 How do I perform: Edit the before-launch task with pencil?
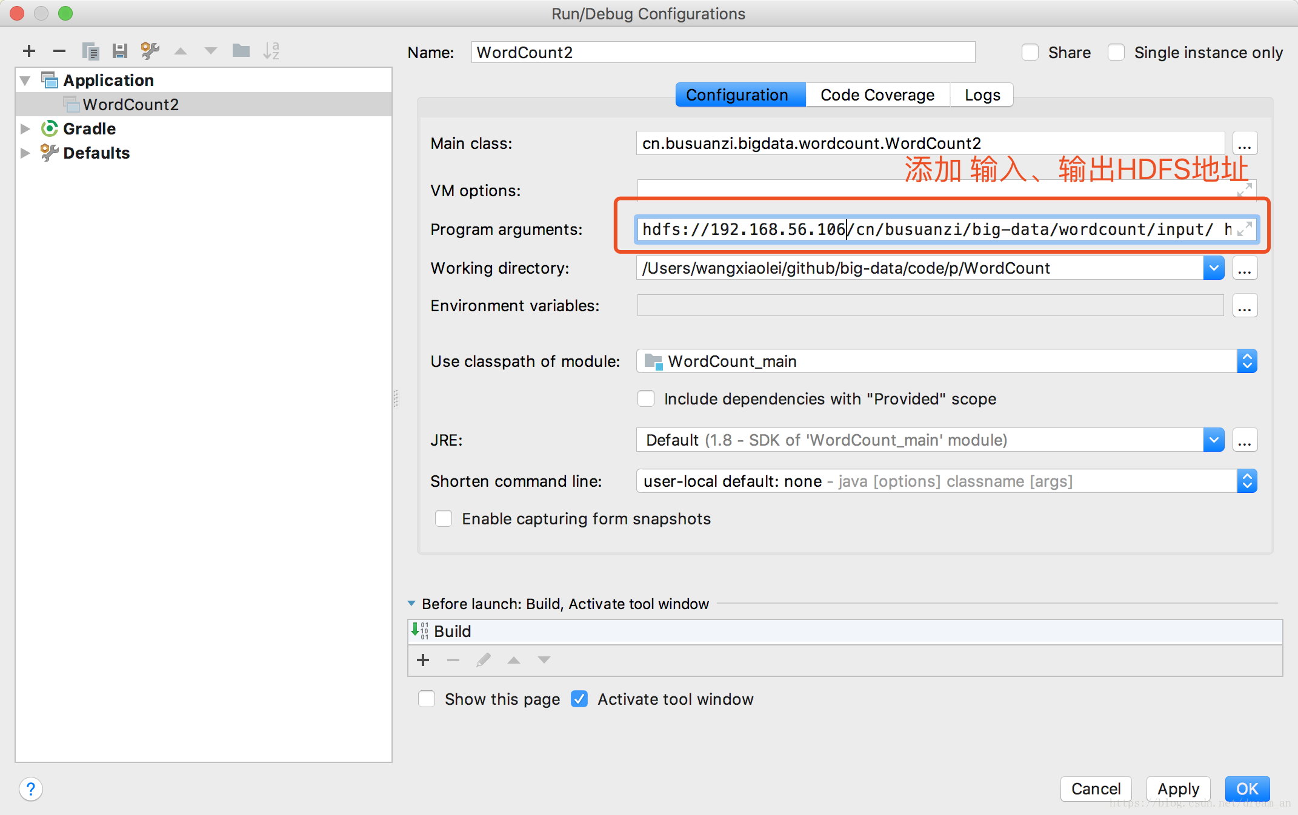484,660
